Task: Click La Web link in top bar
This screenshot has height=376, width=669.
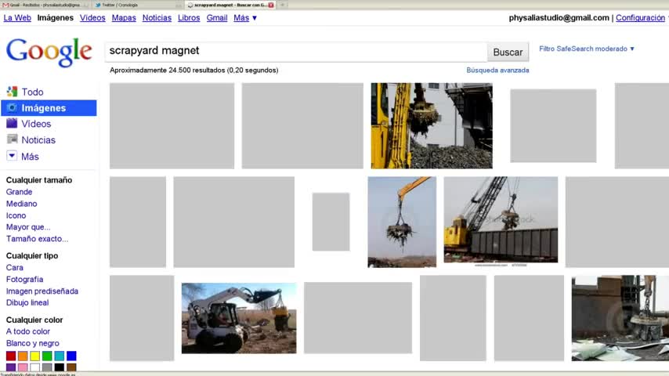Action: 17,18
